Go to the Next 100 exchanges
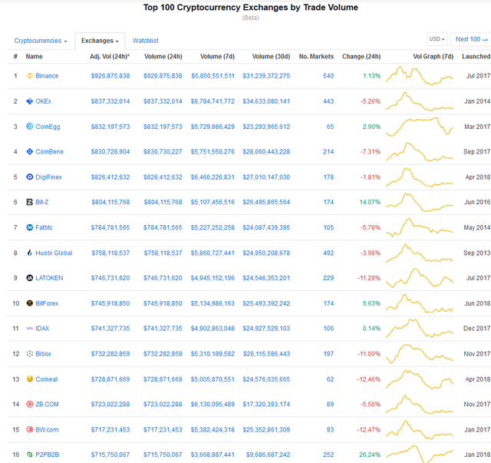The height and width of the screenshot is (463, 491). [471, 39]
